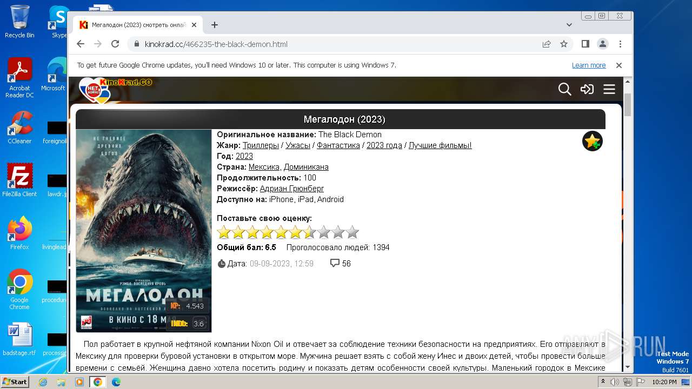Open Acrobat Reader DC desktop icon
692x389 pixels.
point(19,78)
